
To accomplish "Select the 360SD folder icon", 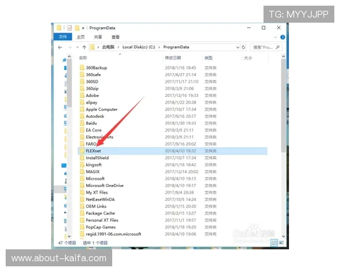I will tap(82, 82).
